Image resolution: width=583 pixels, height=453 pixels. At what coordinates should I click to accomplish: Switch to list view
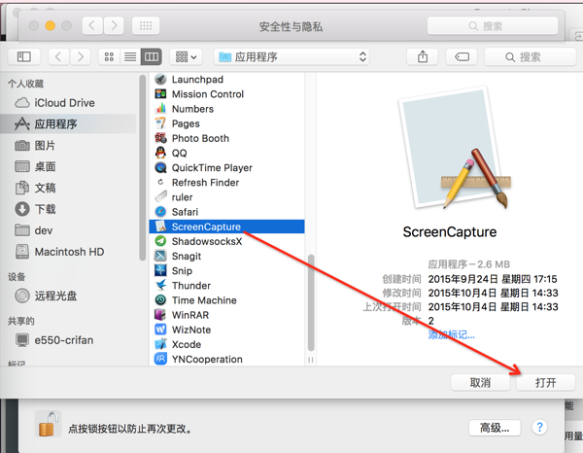130,57
